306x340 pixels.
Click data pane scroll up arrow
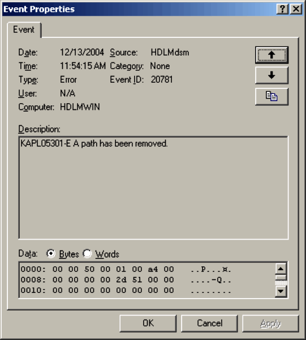click(x=281, y=269)
